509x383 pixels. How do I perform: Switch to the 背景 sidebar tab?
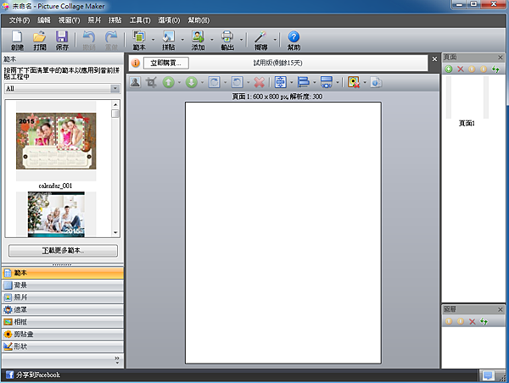tap(62, 286)
